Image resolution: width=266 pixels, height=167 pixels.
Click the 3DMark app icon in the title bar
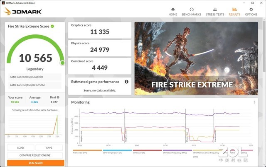[x=3, y=3]
